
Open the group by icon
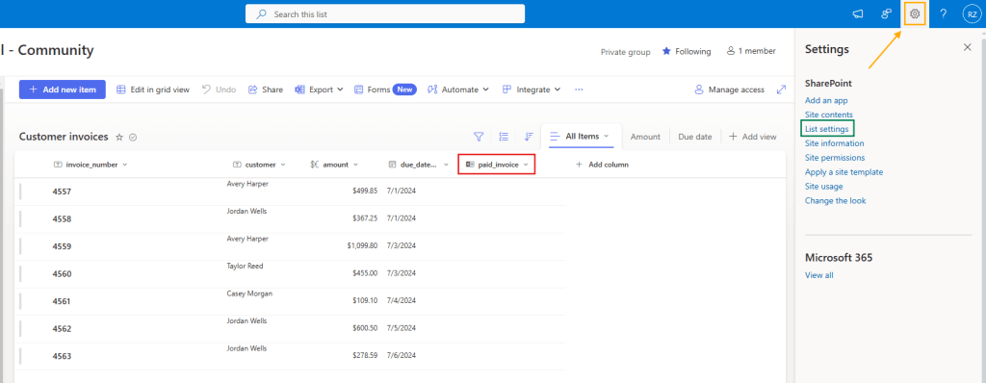click(x=504, y=136)
